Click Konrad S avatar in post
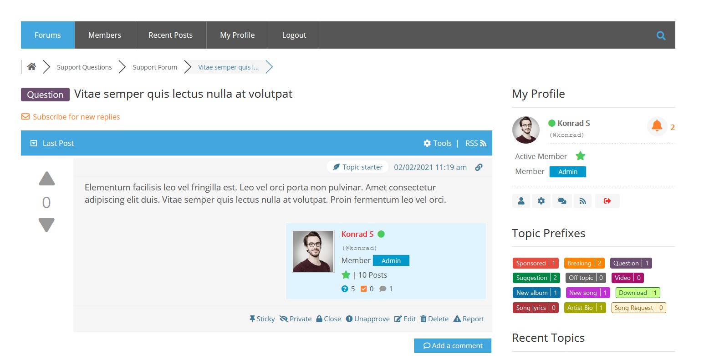This screenshot has height=364, width=704. pyautogui.click(x=313, y=251)
